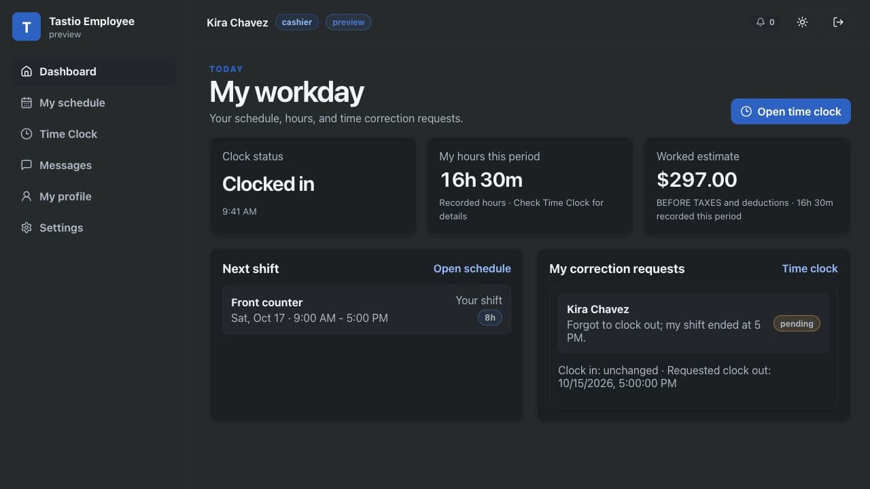Viewport: 870px width, 489px height.
Task: Follow the Open schedule link
Action: click(x=472, y=268)
